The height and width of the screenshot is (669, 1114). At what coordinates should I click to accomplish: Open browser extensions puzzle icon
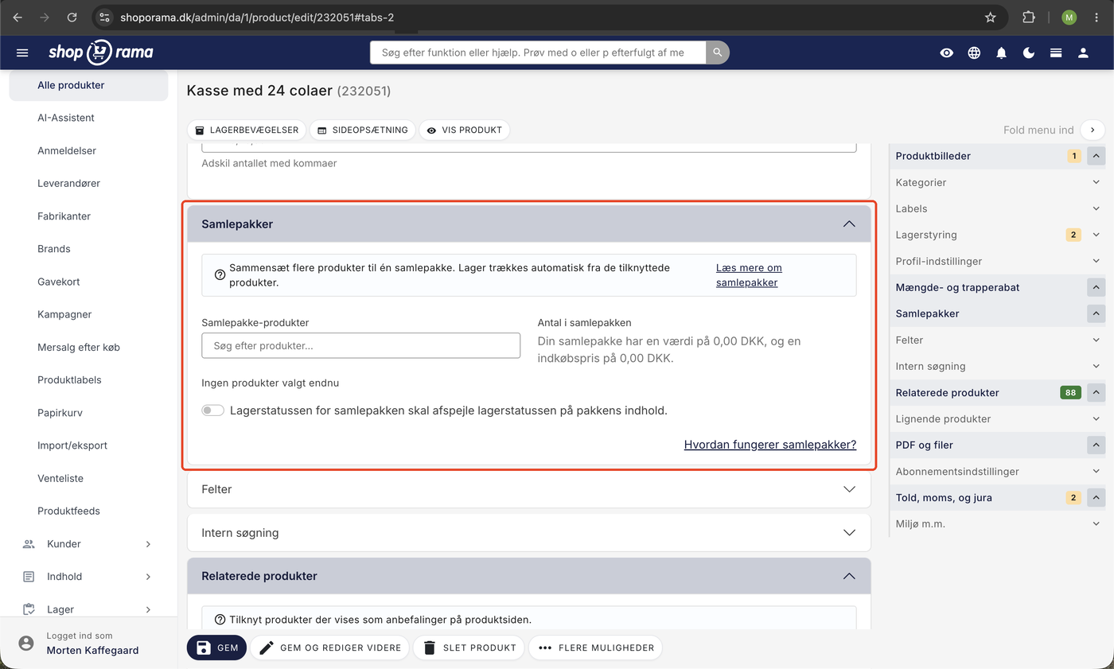(x=1029, y=17)
